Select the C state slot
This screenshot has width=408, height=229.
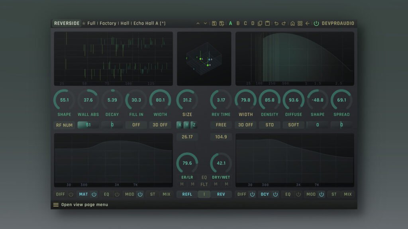click(x=245, y=23)
